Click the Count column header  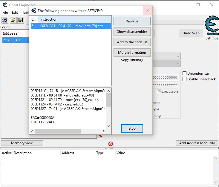(34, 19)
